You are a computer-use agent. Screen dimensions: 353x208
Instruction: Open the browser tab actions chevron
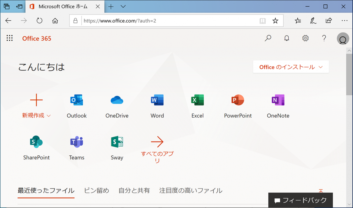[123, 6]
